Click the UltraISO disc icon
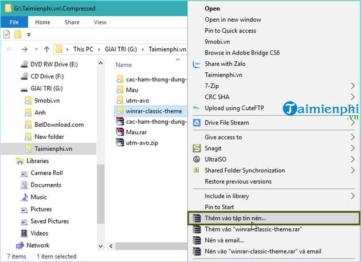This screenshot has width=361, height=262. pyautogui.click(x=197, y=159)
